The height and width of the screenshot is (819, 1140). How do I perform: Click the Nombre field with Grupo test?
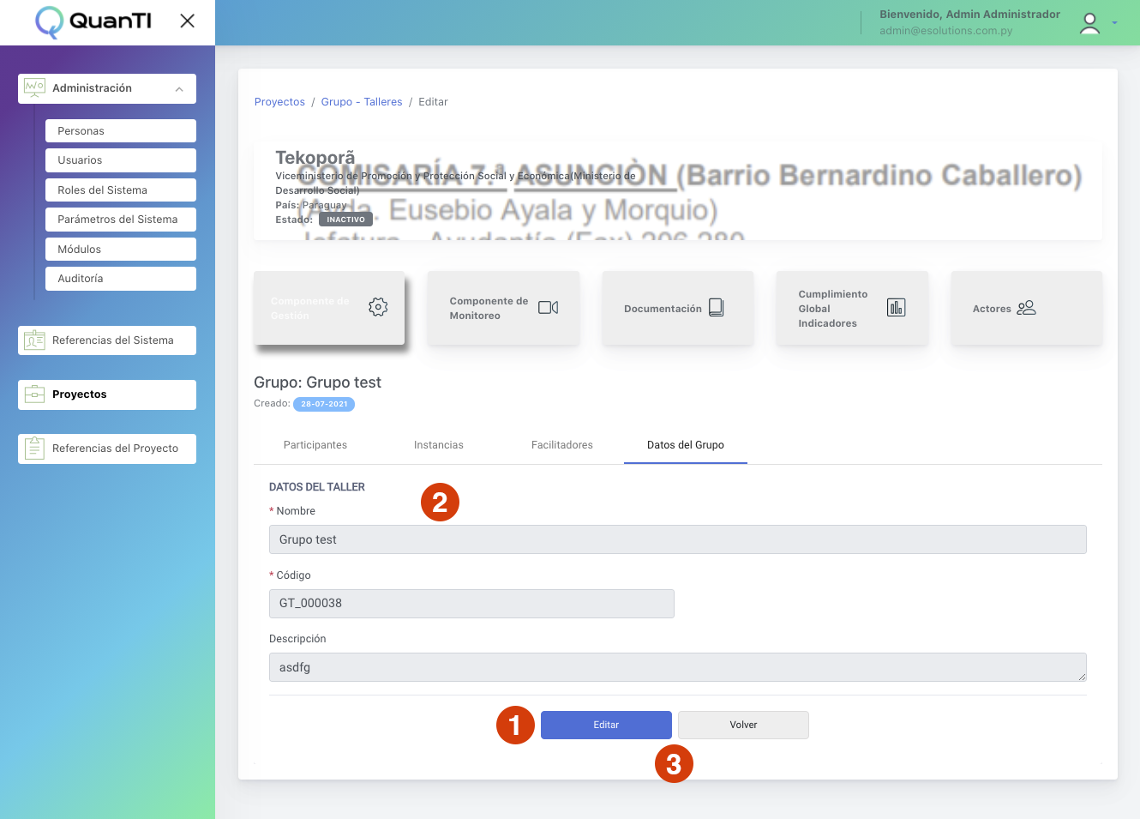click(678, 539)
